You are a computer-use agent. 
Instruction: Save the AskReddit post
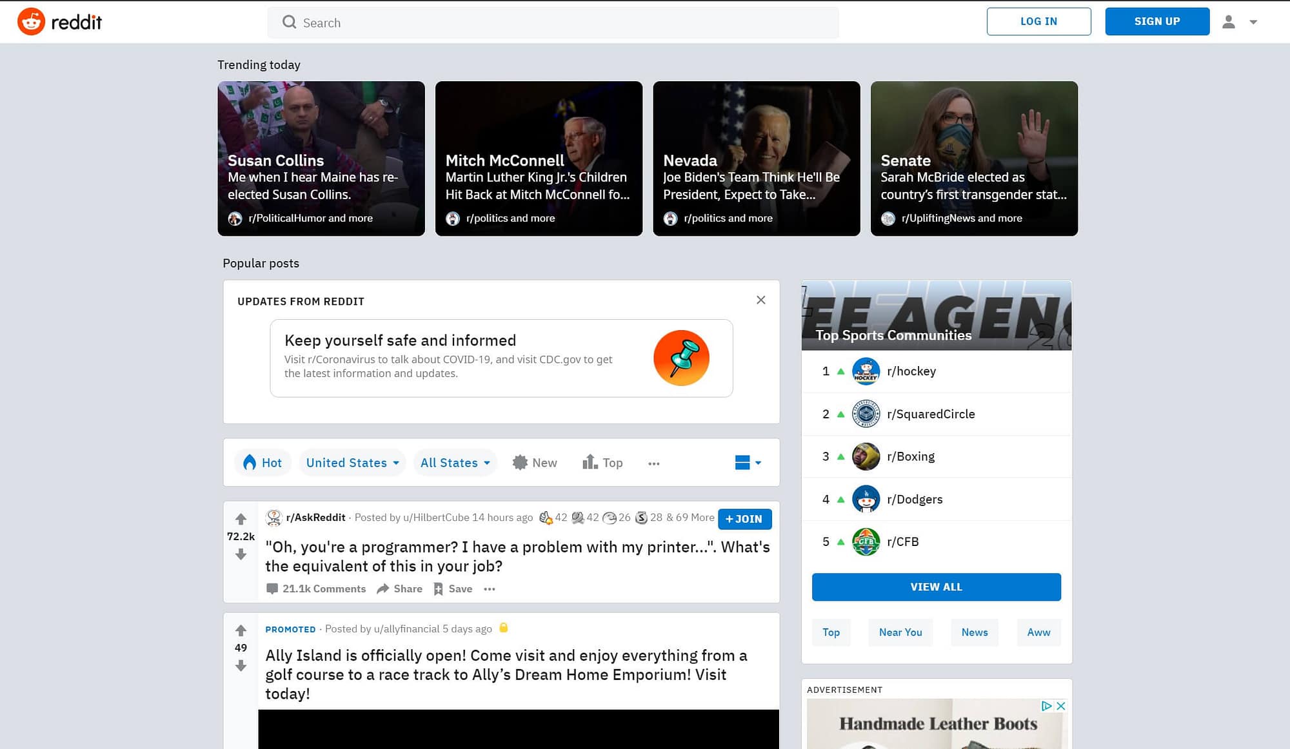[x=453, y=588]
